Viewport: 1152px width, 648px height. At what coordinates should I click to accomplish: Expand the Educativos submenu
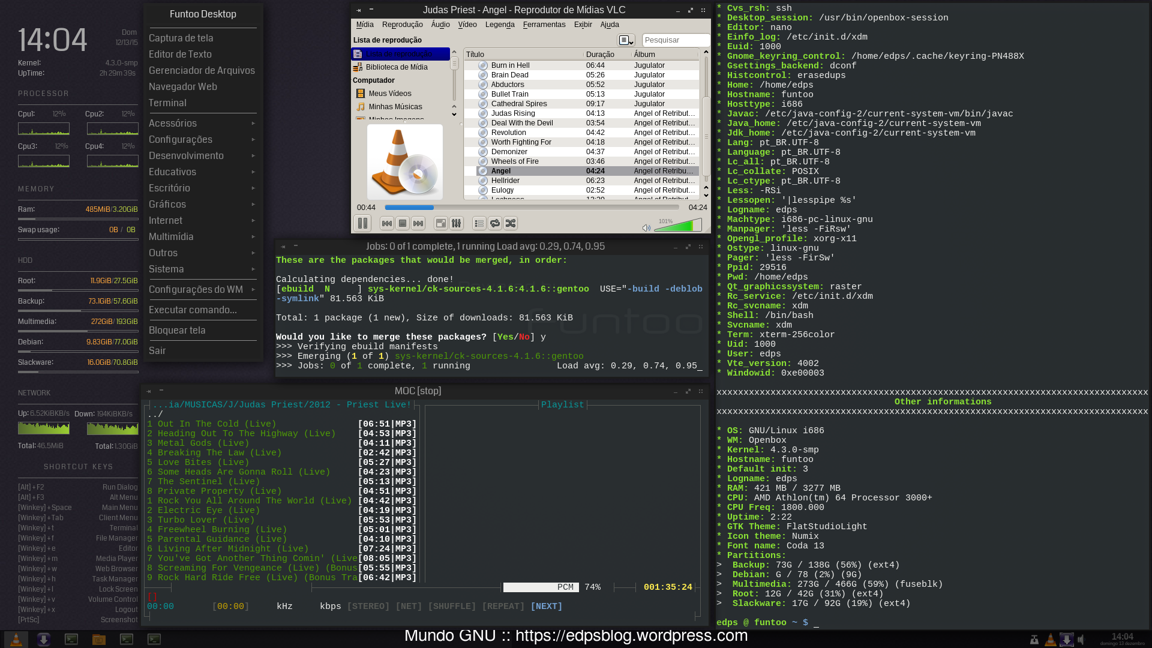pos(202,172)
